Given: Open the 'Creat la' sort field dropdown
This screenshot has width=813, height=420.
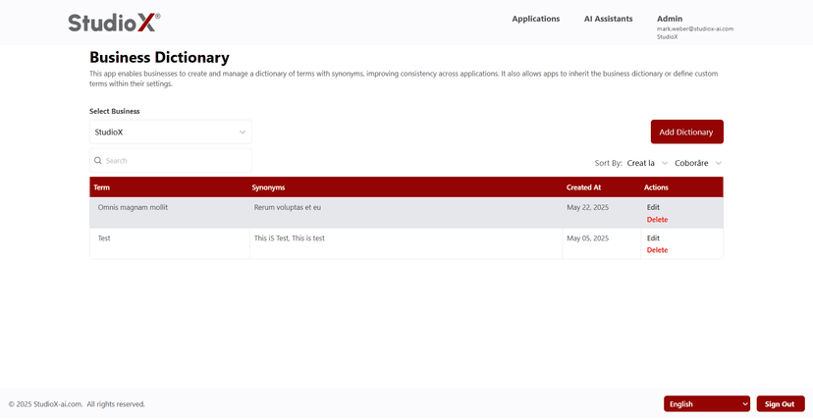Looking at the screenshot, I should (x=647, y=163).
